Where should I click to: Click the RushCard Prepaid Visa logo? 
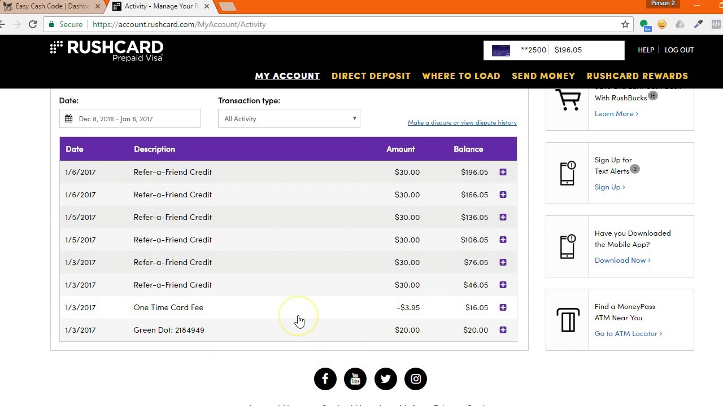(x=107, y=51)
